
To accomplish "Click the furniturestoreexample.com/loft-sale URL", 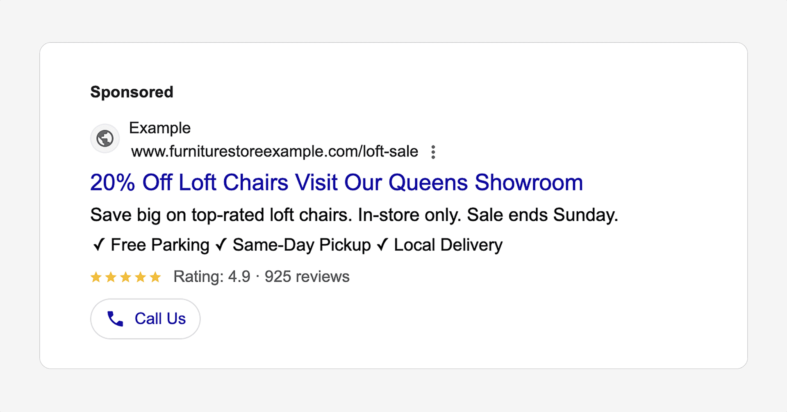I will click(275, 152).
